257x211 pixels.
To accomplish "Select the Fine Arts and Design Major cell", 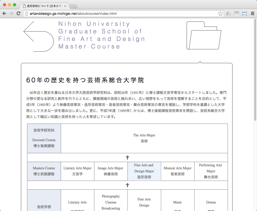I will [x=144, y=171].
